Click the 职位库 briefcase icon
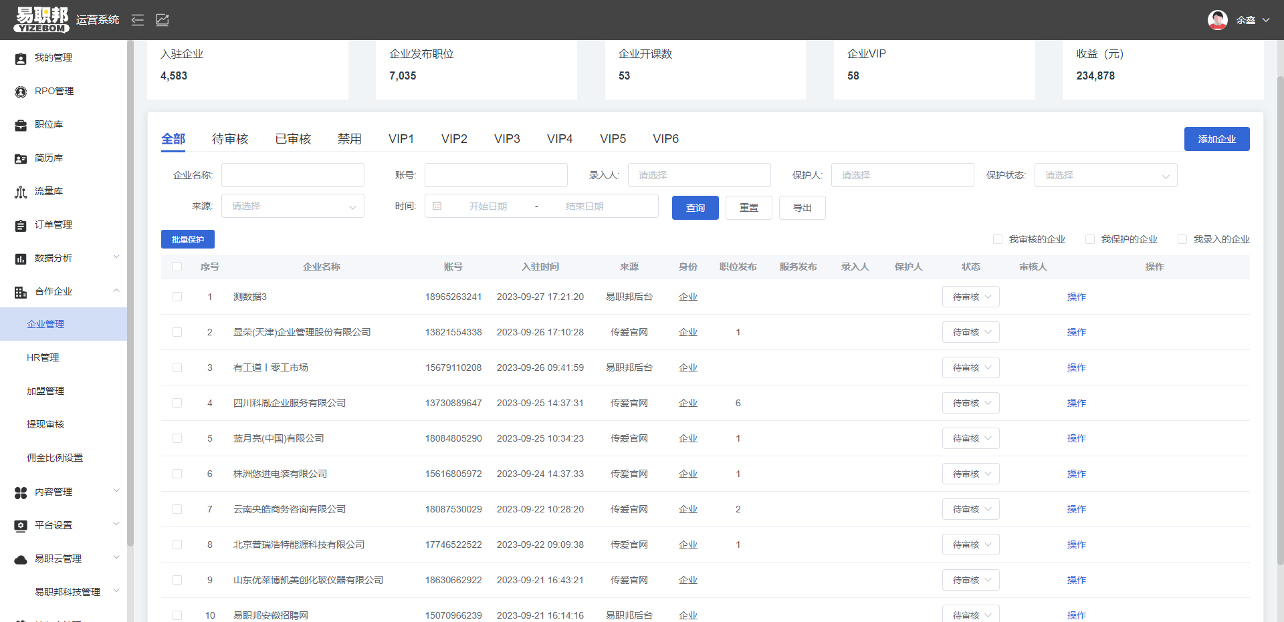The width and height of the screenshot is (1284, 622). (x=21, y=126)
